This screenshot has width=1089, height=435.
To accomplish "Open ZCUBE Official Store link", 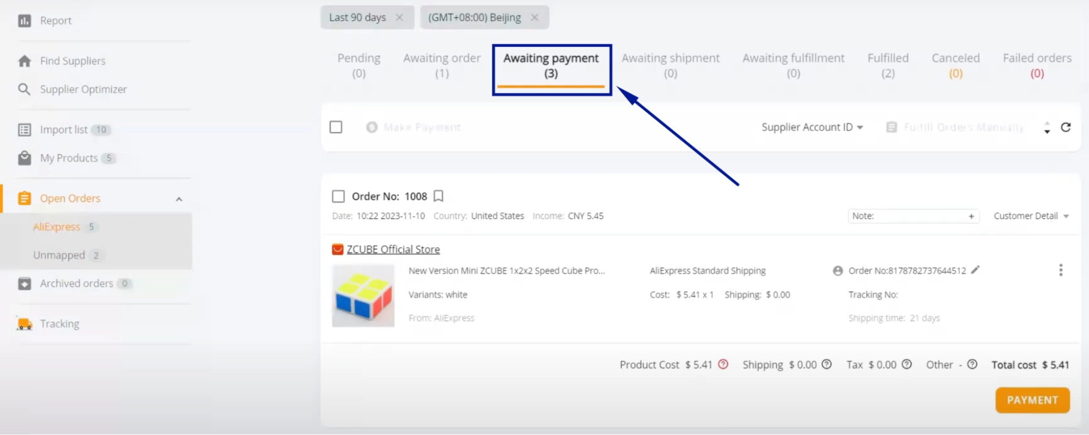I will [393, 249].
